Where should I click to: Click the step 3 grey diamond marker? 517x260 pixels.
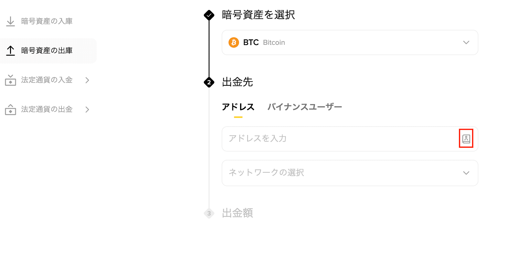(x=209, y=213)
